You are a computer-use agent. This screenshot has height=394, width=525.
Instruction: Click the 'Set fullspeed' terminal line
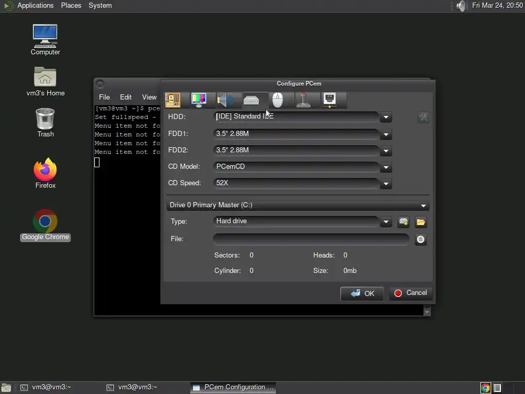pos(126,117)
